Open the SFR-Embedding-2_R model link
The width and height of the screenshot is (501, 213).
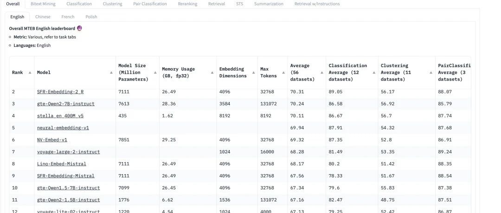click(x=60, y=92)
